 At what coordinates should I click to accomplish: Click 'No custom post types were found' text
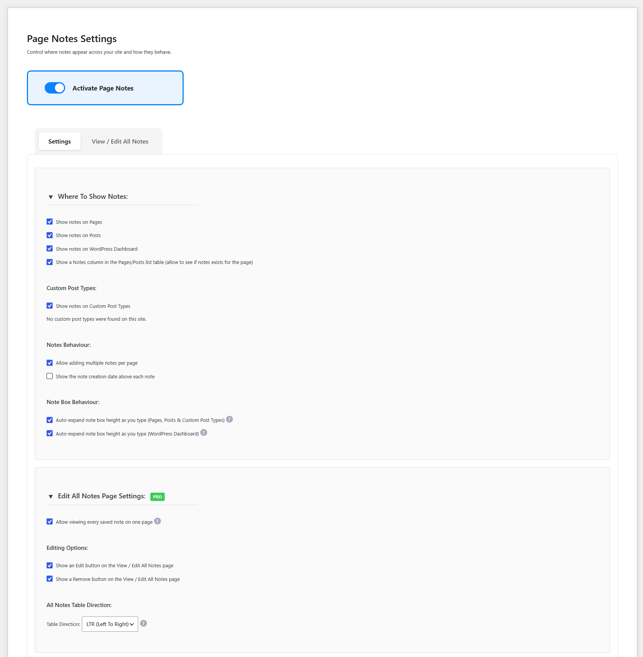(x=97, y=319)
